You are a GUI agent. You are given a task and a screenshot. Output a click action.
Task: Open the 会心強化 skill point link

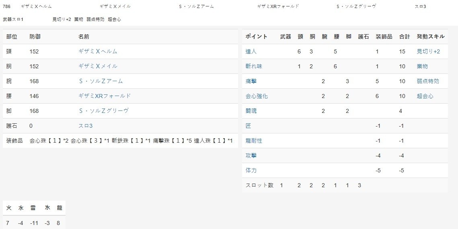(257, 96)
